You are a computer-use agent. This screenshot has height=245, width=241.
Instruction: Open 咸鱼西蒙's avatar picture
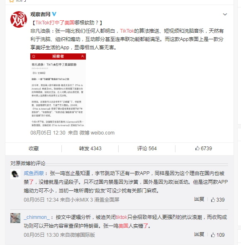15,174
